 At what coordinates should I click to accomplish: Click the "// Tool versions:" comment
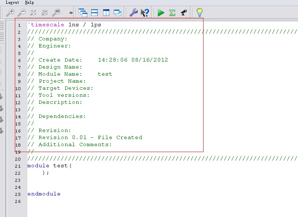click(x=58, y=95)
